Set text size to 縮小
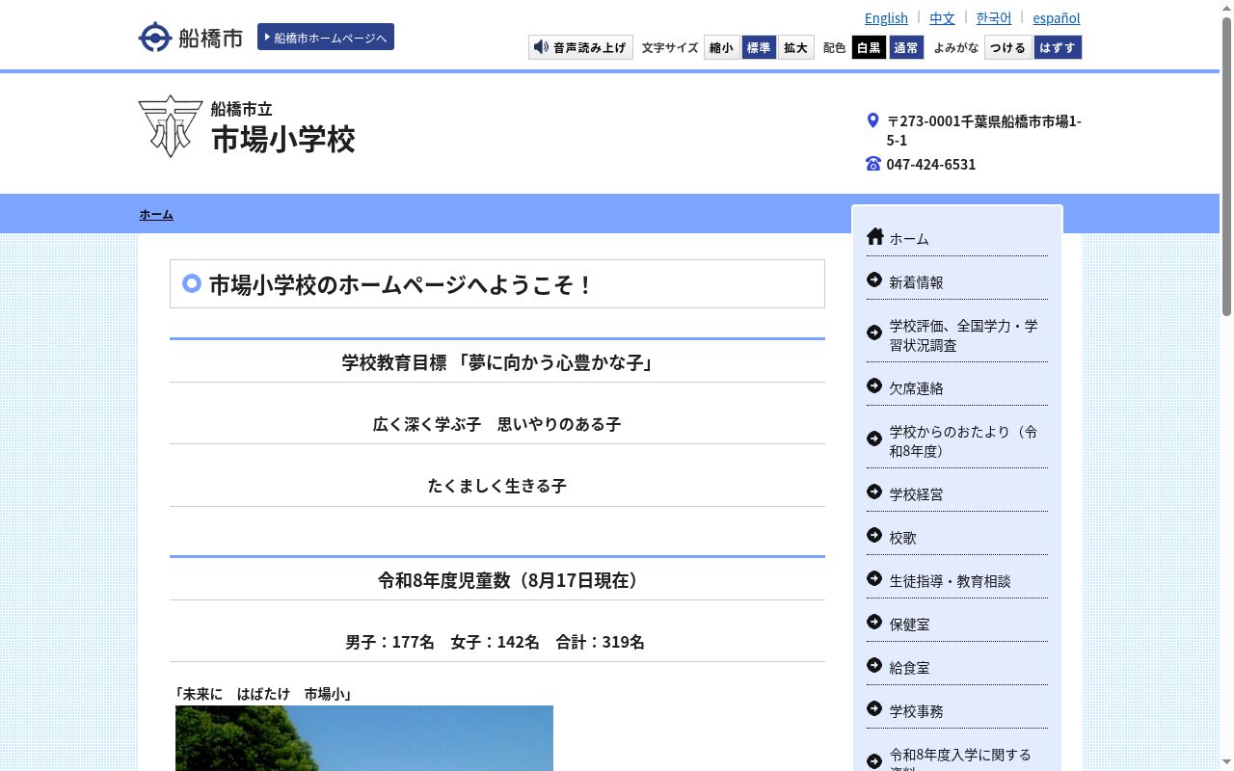This screenshot has width=1234, height=771. pyautogui.click(x=721, y=47)
